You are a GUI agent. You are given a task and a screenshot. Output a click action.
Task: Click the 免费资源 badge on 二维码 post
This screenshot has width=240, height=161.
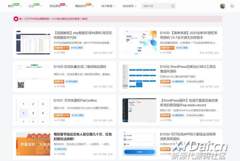pos(59,82)
